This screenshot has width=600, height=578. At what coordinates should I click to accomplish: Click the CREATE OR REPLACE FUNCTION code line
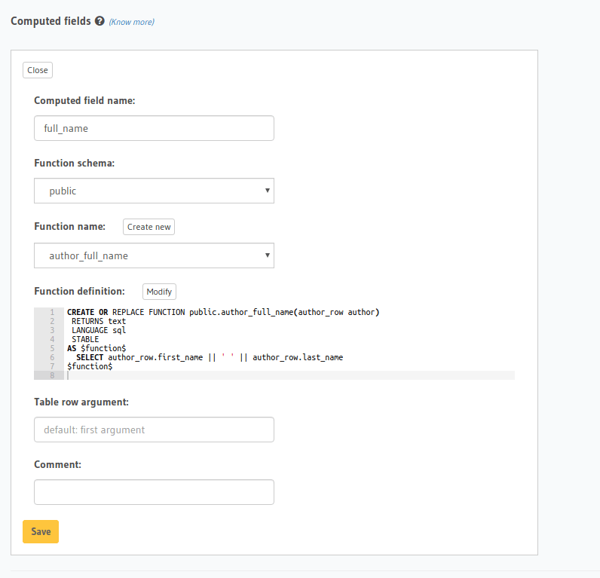[x=222, y=312]
